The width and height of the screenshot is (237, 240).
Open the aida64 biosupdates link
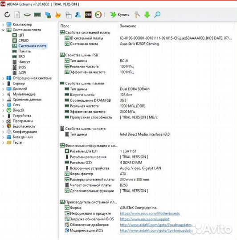tap(156, 231)
